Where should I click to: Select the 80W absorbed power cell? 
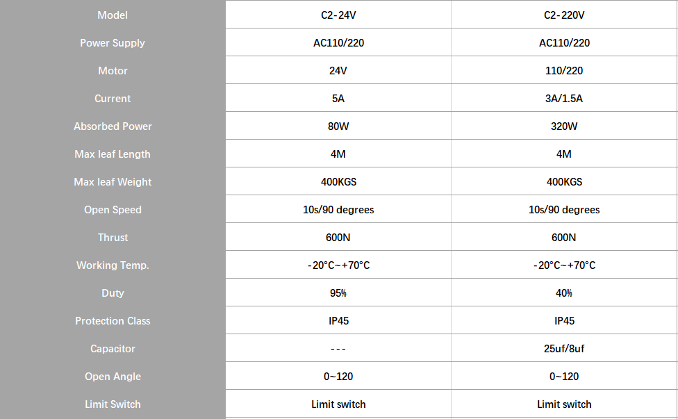[x=338, y=126]
